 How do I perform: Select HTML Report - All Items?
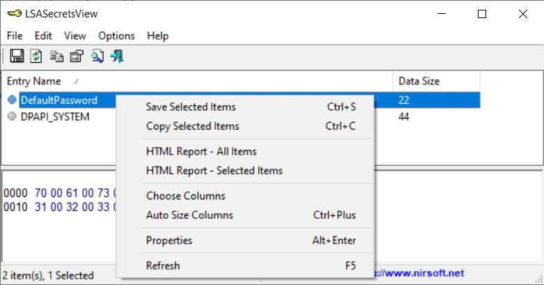[245, 151]
